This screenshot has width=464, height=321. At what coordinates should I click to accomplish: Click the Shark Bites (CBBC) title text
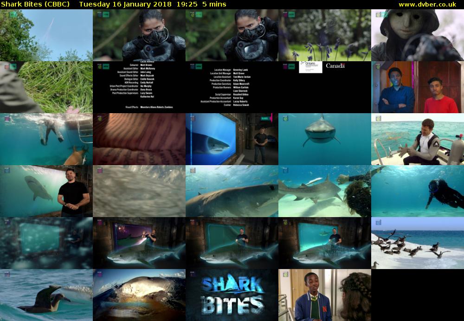coord(35,4)
